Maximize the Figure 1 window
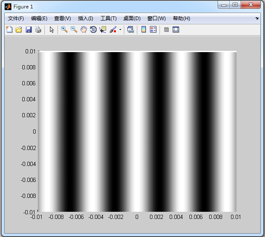 [x=235, y=5]
